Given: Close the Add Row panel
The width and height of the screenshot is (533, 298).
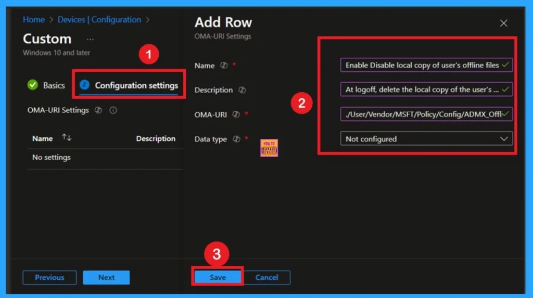Looking at the screenshot, I should 503,23.
